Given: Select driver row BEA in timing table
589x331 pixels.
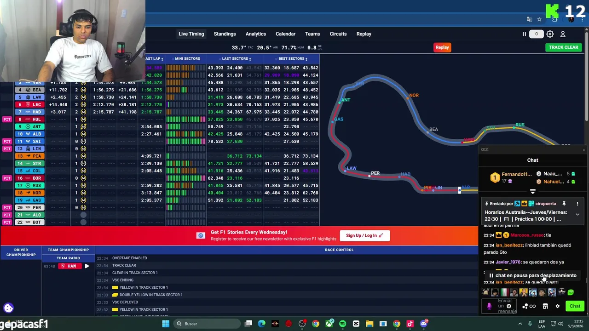Looking at the screenshot, I should pos(160,90).
